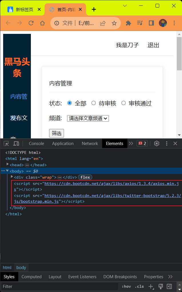Expand the div class wrap node

click(x=12, y=177)
